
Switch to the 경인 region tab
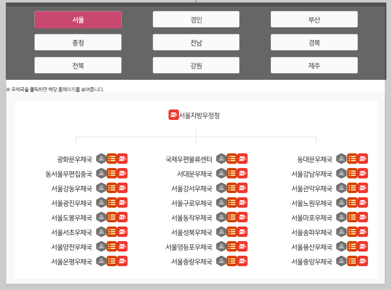click(x=196, y=19)
